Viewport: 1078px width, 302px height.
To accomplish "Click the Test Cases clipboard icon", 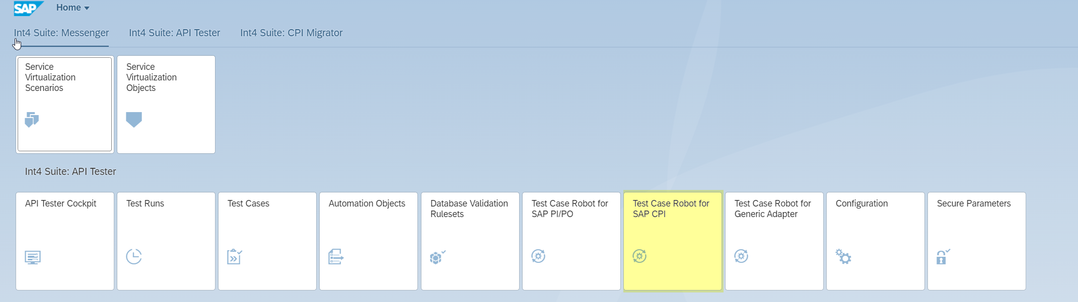I will pos(235,256).
